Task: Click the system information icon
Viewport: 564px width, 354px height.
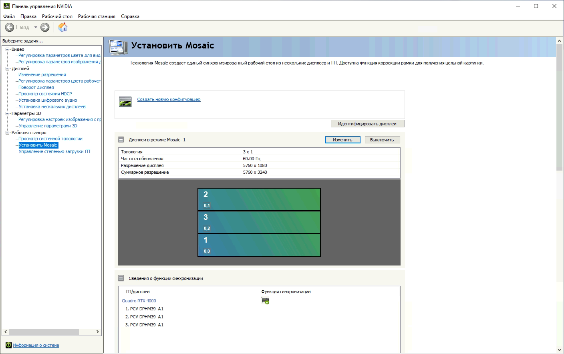Action: tap(8, 345)
